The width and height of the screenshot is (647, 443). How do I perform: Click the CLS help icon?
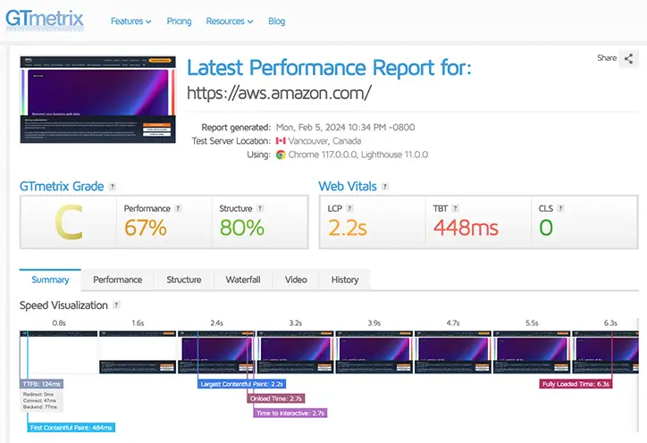pyautogui.click(x=560, y=208)
